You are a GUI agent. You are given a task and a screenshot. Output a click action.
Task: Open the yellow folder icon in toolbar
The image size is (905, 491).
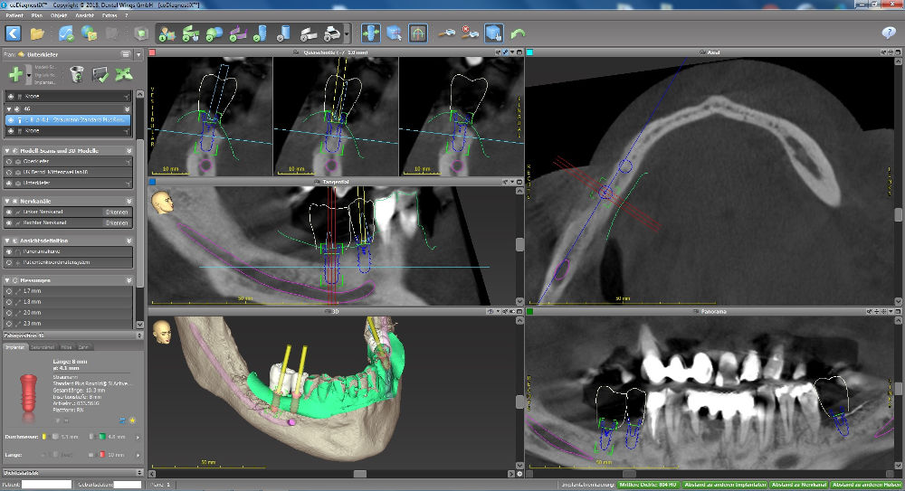(x=37, y=33)
